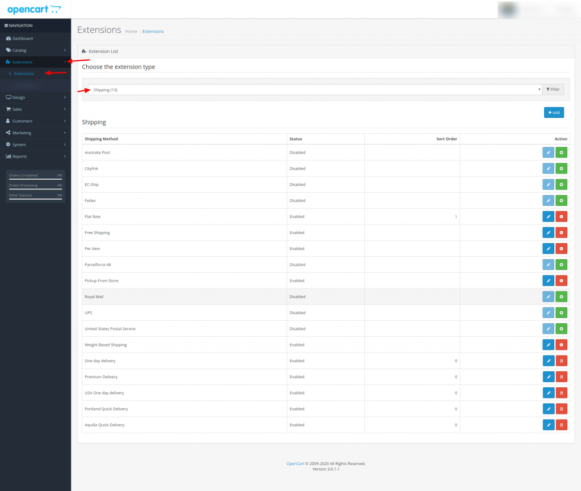Open the extension type dropdown showing Shipping (13)
581x491 pixels.
click(314, 90)
